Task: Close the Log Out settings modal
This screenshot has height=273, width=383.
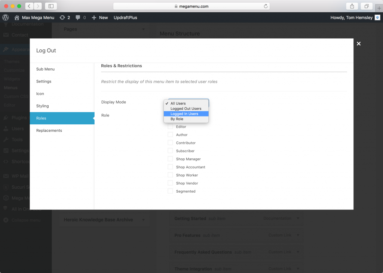Action: [358, 44]
